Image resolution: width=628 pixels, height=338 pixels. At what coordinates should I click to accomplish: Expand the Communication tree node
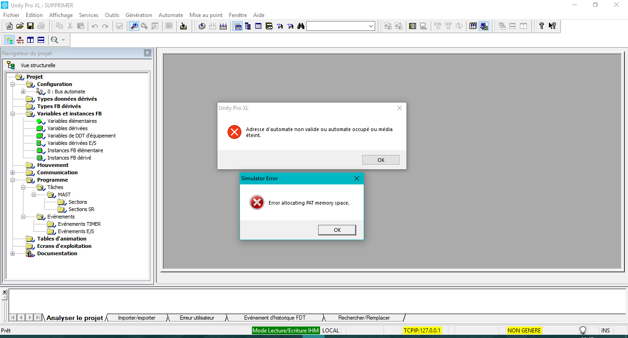pos(13,172)
